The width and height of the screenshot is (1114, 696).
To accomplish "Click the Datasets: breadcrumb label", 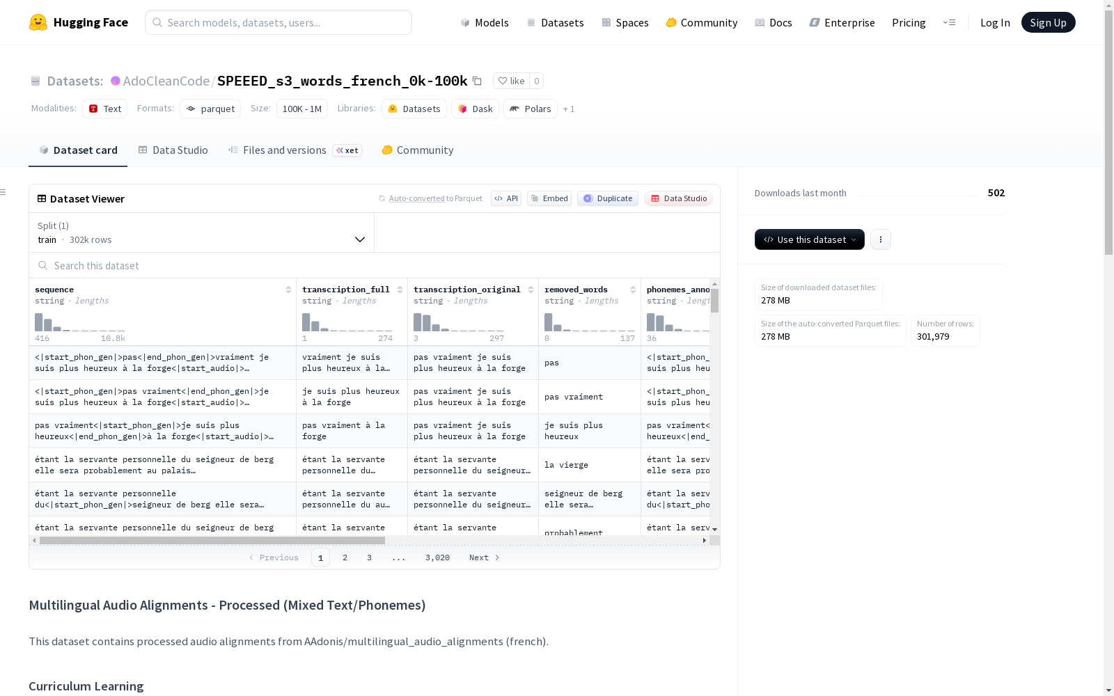I will (x=75, y=81).
